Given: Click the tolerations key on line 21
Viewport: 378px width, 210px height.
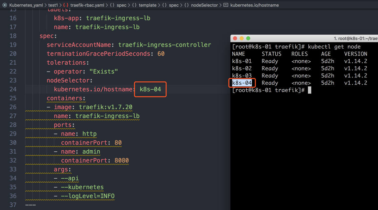Looking at the screenshot, I should 66,63.
